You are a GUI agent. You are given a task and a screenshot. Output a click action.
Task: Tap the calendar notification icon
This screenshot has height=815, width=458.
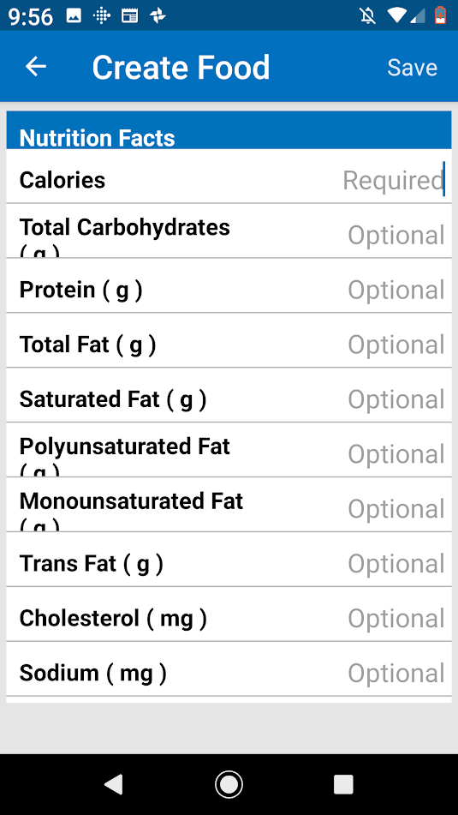click(x=129, y=16)
